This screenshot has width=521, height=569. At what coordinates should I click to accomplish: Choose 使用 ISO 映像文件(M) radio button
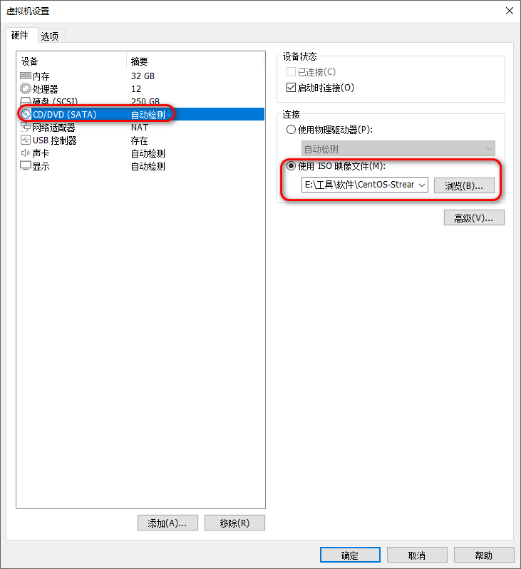[291, 166]
